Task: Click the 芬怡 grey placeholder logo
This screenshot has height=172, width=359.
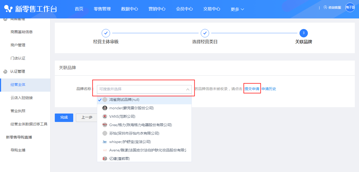Action: pyautogui.click(x=105, y=133)
